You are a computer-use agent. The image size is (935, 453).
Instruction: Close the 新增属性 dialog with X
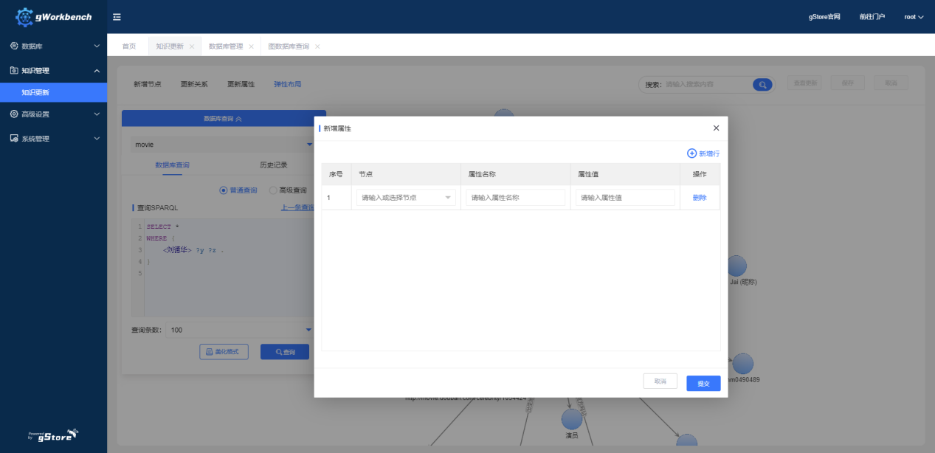716,128
